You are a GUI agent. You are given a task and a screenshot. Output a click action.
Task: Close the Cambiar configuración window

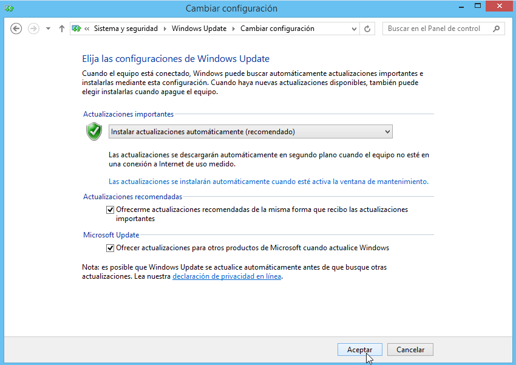pyautogui.click(x=499, y=6)
